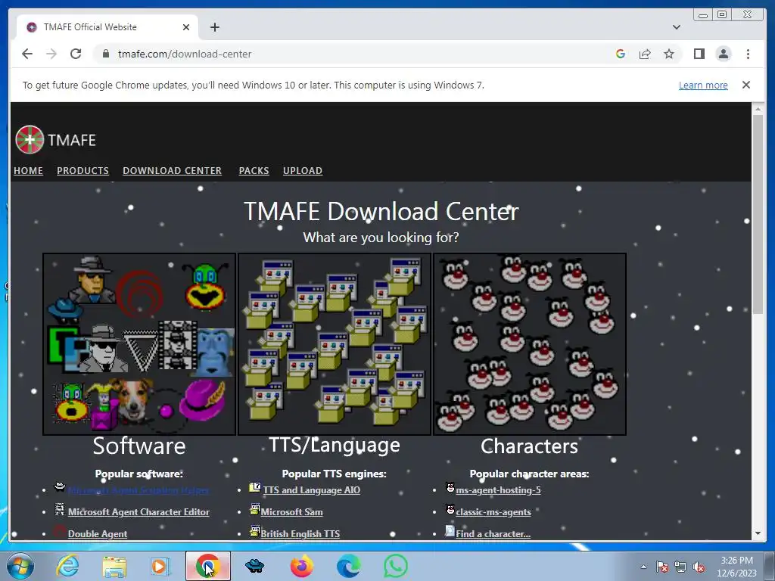This screenshot has width=775, height=581.
Task: Bookmark this page with the star icon
Action: pyautogui.click(x=669, y=54)
